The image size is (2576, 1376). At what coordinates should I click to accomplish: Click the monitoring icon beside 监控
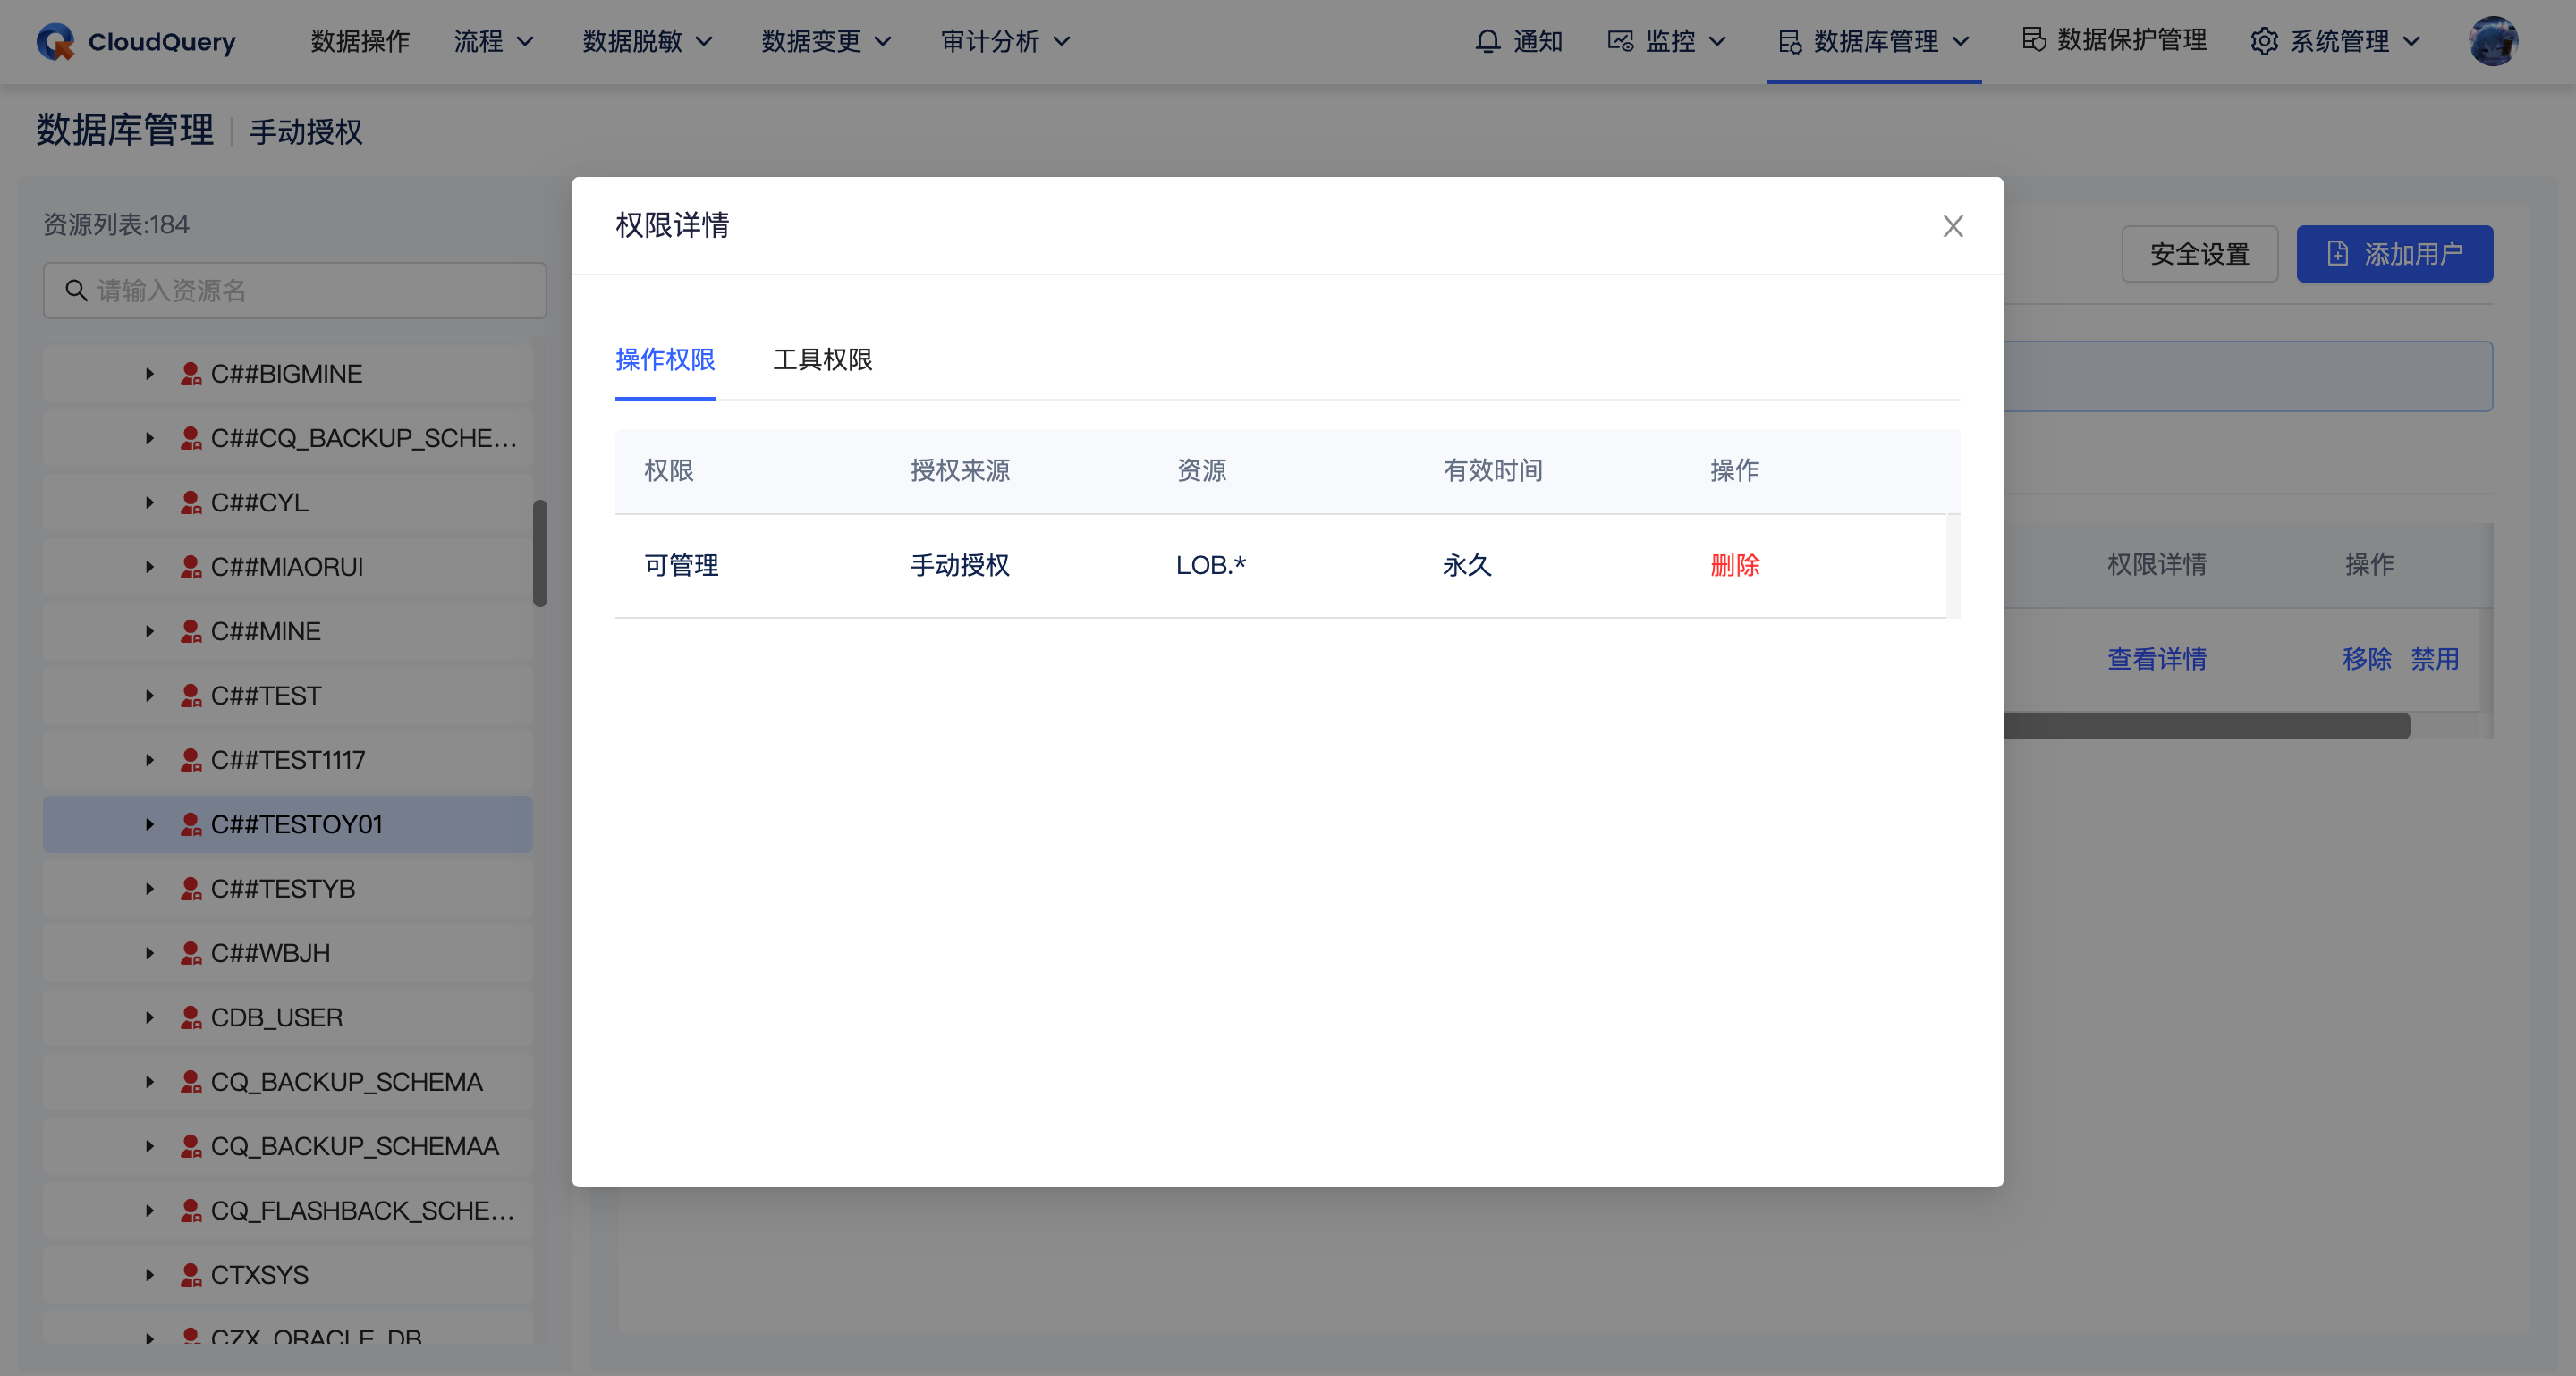(1620, 41)
